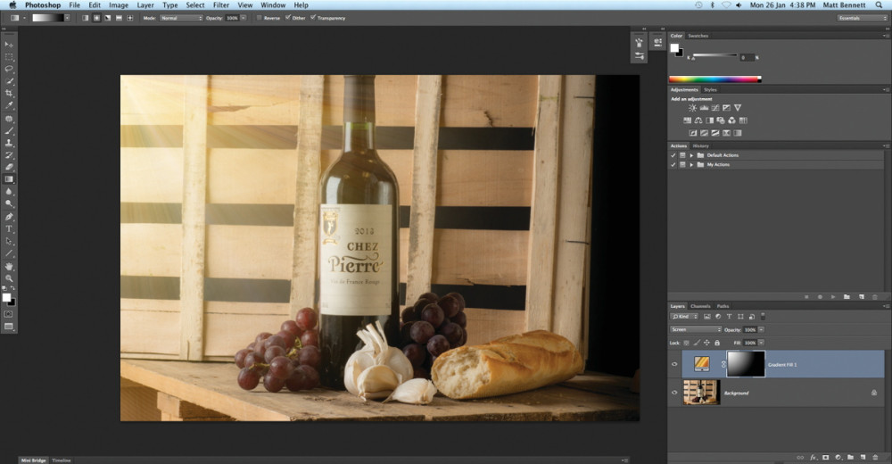892x464 pixels.
Task: Select the Horizontal Type tool
Action: coord(9,228)
